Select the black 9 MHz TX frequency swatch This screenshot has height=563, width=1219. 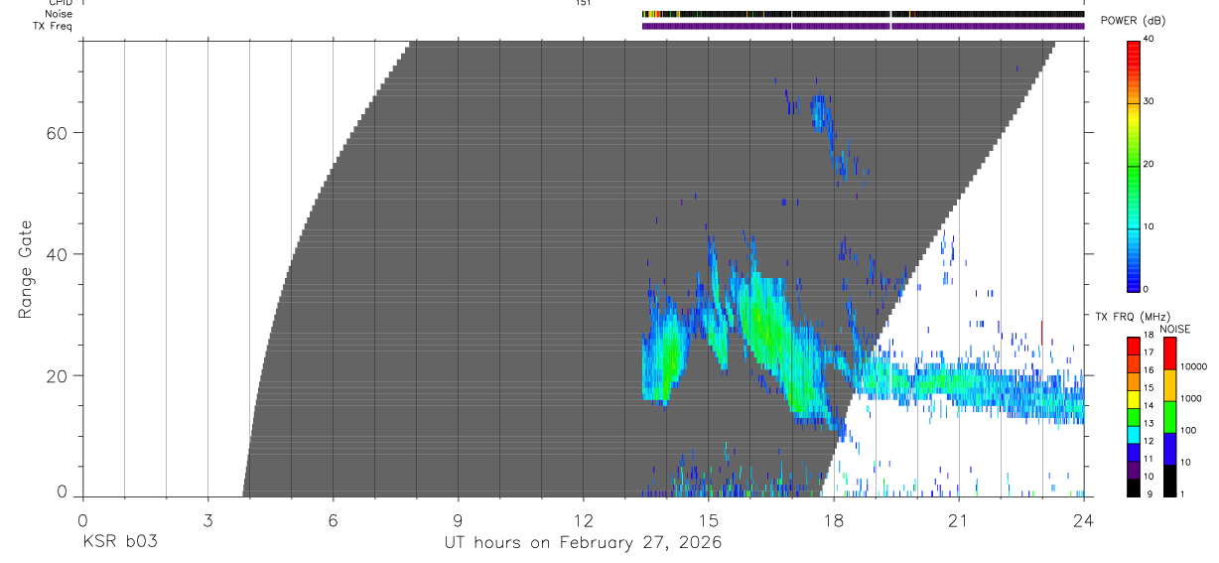tap(1134, 488)
